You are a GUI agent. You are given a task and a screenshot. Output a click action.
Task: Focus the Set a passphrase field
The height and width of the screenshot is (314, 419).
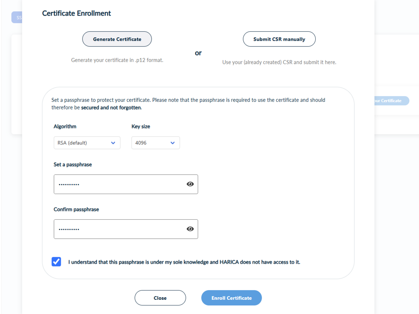pyautogui.click(x=126, y=184)
